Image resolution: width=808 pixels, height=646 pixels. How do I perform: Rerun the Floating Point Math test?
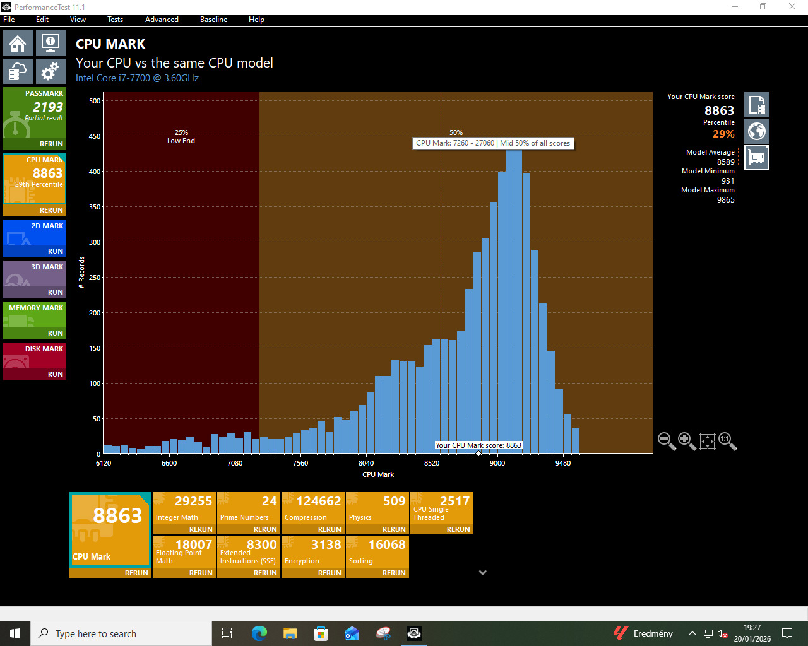[201, 573]
